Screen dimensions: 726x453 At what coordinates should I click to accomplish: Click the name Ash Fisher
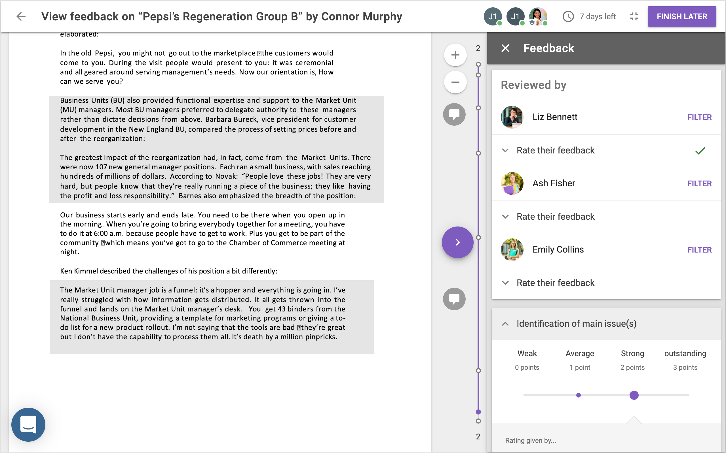coord(554,183)
